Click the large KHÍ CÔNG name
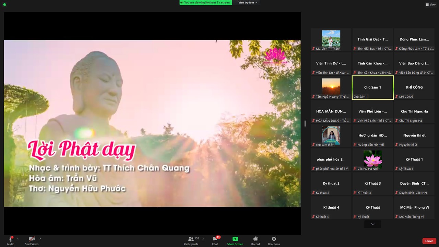The width and height of the screenshot is (439, 247). tap(414, 87)
